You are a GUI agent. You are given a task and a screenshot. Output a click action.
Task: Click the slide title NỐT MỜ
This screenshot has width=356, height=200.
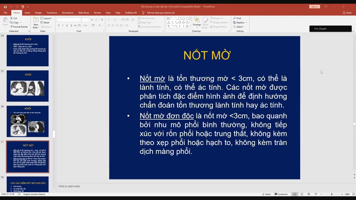pos(207,56)
